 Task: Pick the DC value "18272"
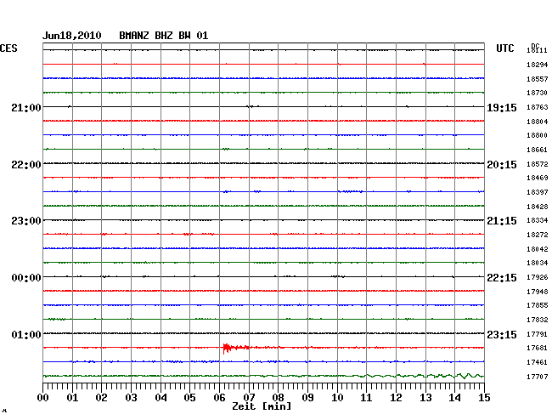pyautogui.click(x=538, y=235)
